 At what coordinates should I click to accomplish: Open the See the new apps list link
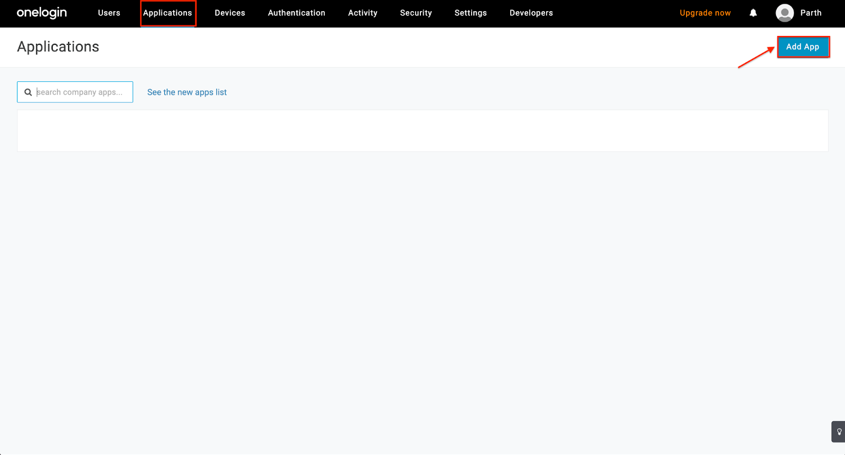[x=187, y=92]
